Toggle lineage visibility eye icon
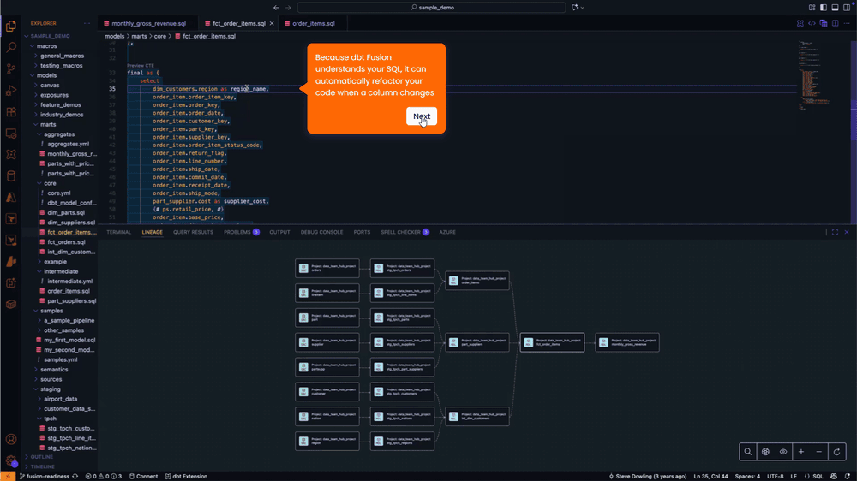The image size is (857, 481). pyautogui.click(x=783, y=451)
